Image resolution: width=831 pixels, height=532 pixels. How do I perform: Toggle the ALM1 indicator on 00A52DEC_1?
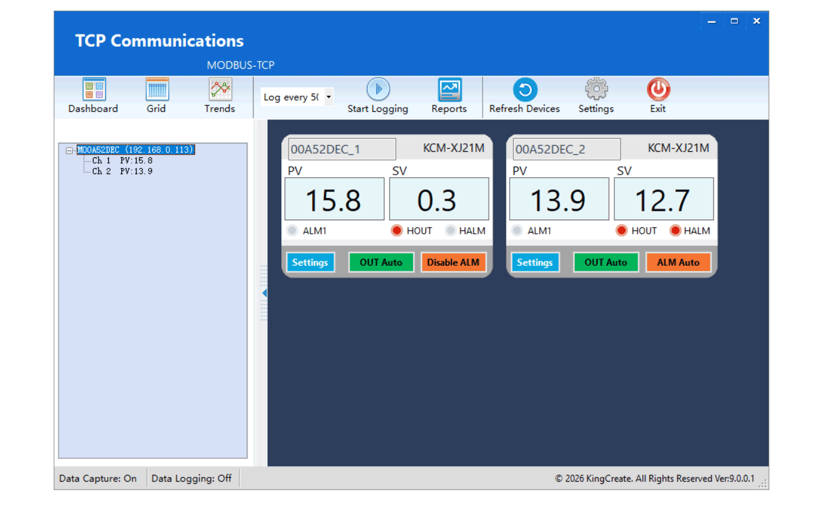292,231
